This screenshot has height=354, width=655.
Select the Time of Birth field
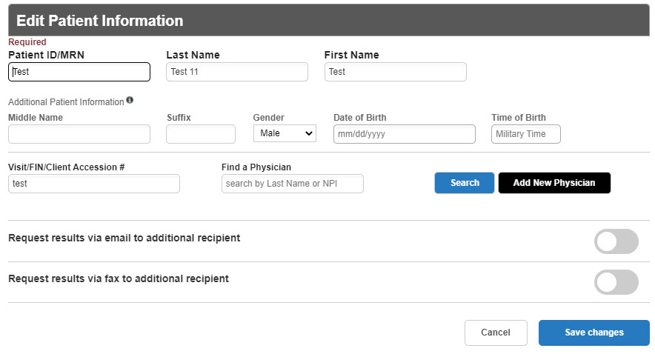coord(525,134)
